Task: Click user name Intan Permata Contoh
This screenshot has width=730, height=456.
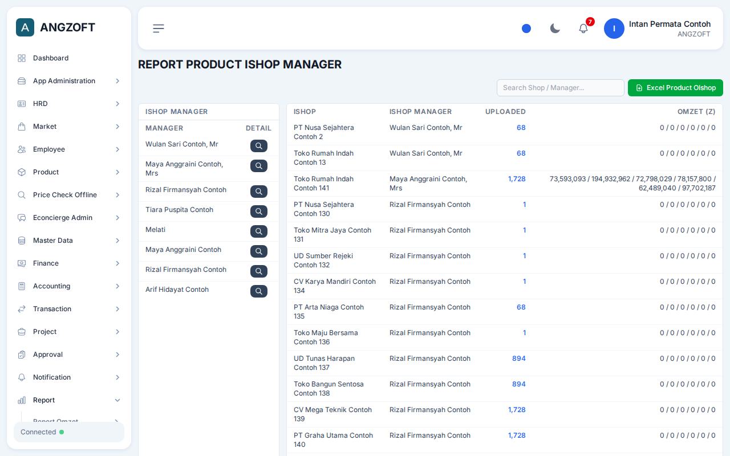Action: [670, 24]
